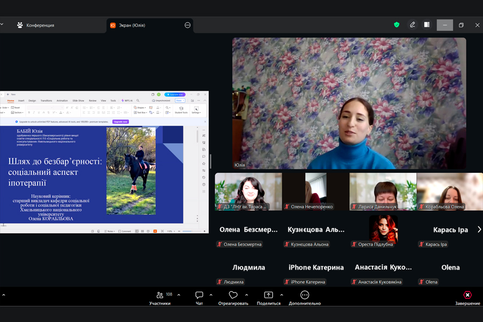
Task: Select Юлія's main video tile
Action: tap(349, 103)
